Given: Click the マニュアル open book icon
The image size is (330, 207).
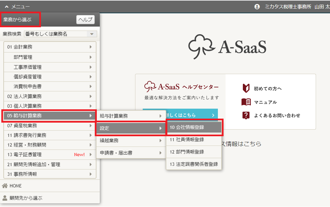Looking at the screenshot, I should click(246, 102).
